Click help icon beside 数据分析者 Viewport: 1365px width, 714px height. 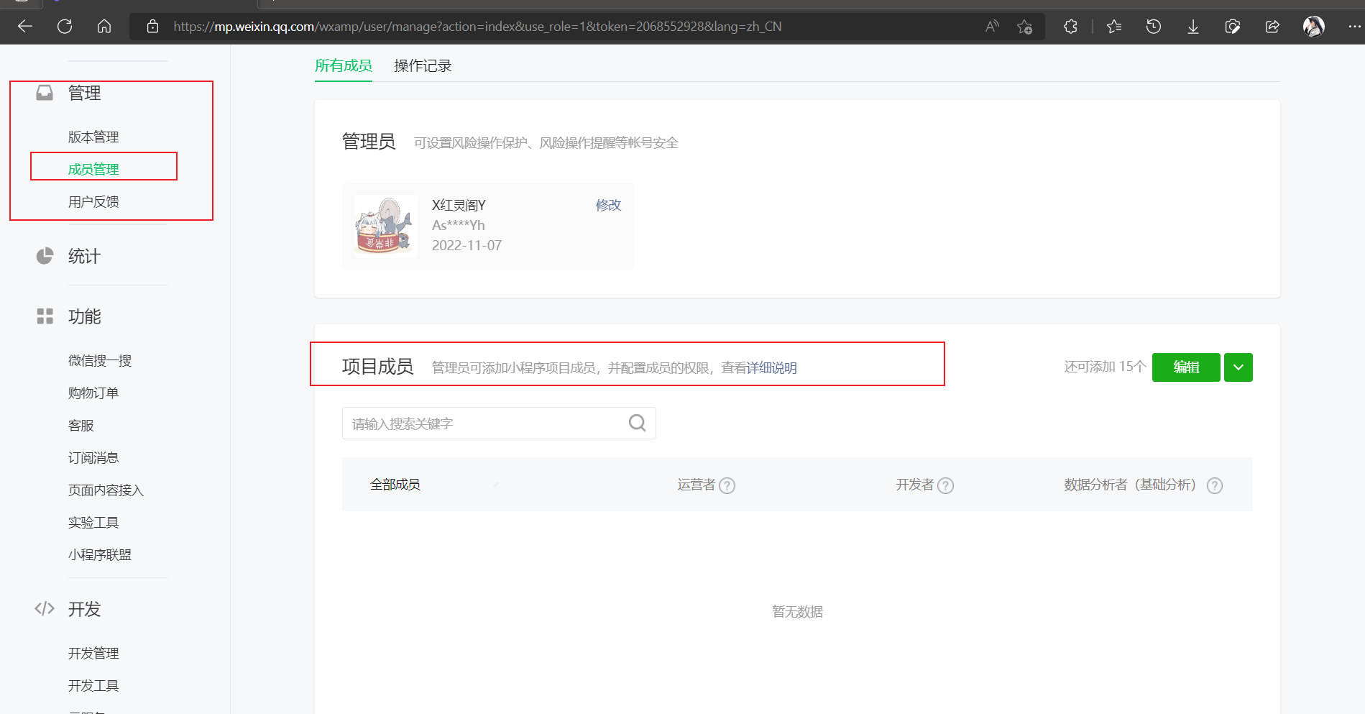(1215, 485)
